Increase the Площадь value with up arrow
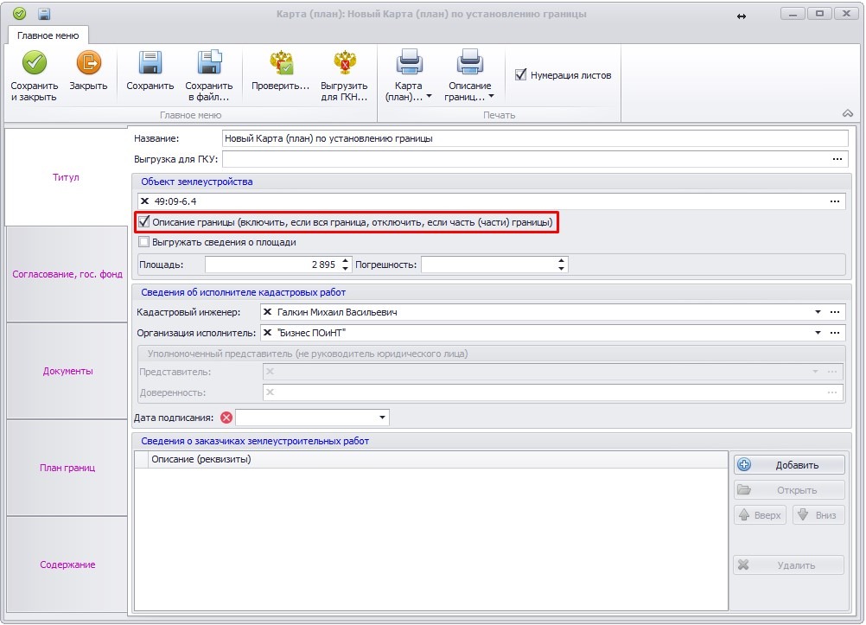The height and width of the screenshot is (625, 866). point(346,260)
